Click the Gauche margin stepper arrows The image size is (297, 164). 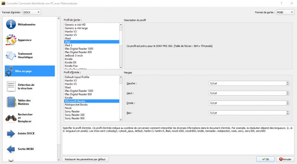click(x=288, y=84)
